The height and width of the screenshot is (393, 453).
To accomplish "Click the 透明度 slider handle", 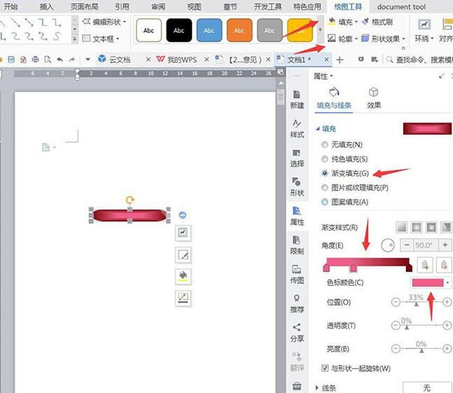I will point(407,327).
